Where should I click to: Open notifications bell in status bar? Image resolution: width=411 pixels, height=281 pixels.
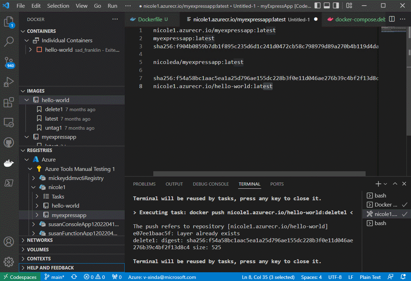(x=403, y=277)
